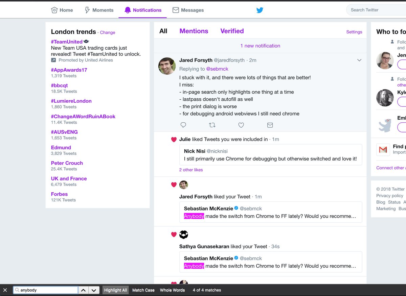The height and width of the screenshot is (296, 406).
Task: Open Messages in top navigation
Action: (x=188, y=10)
